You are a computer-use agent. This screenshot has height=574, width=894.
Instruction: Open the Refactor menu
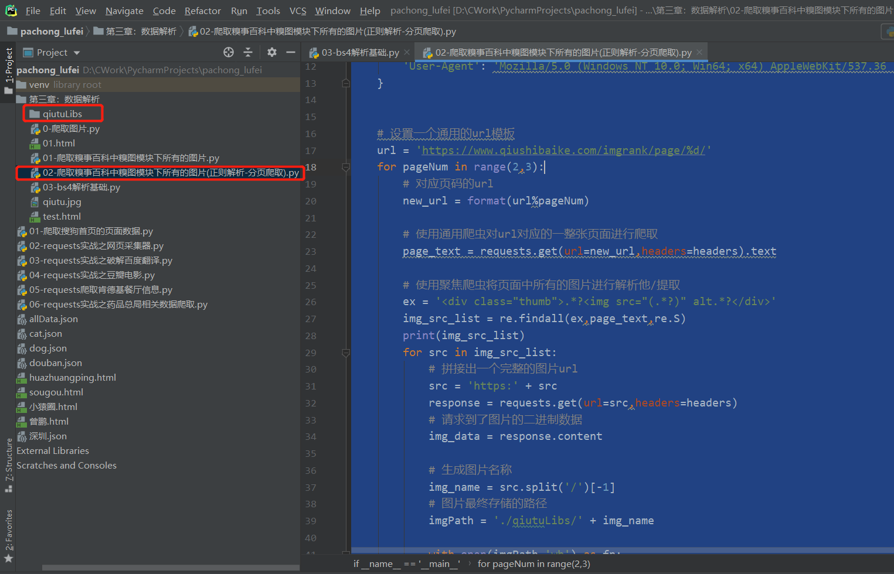[x=203, y=11]
